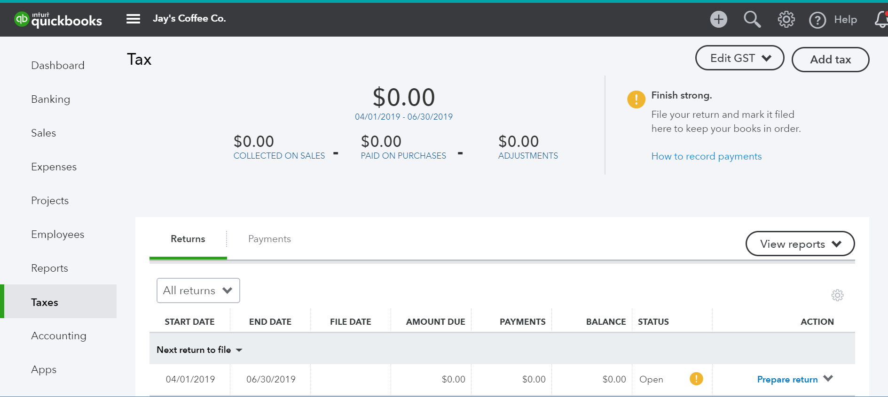The width and height of the screenshot is (888, 397).
Task: Click the END DATE column header
Action: tap(270, 321)
